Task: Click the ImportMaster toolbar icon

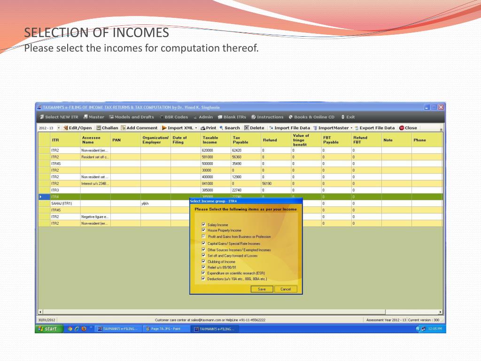Action: pyautogui.click(x=315, y=128)
